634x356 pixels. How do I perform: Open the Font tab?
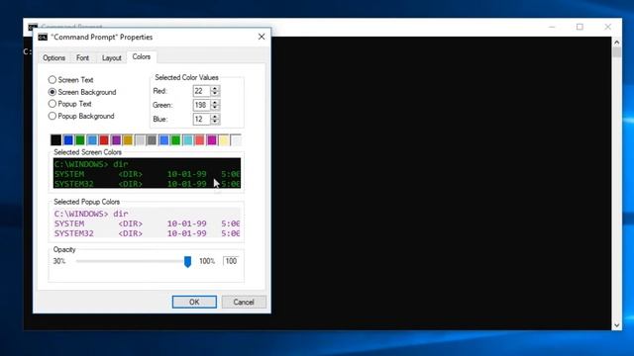(x=82, y=57)
